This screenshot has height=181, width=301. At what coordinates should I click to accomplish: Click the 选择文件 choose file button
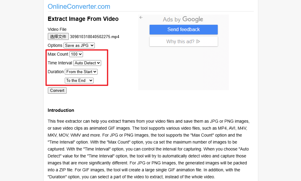[58, 37]
